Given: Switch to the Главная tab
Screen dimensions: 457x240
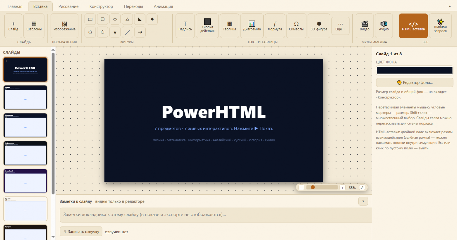Looking at the screenshot, I should pyautogui.click(x=15, y=6).
